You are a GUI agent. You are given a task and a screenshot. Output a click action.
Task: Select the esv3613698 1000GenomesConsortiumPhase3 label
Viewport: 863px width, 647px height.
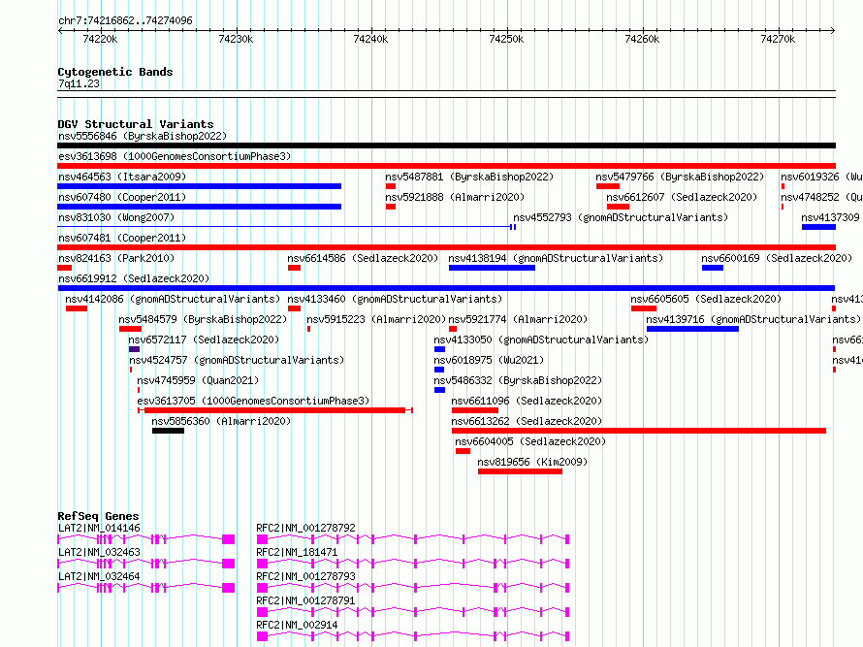(x=175, y=156)
